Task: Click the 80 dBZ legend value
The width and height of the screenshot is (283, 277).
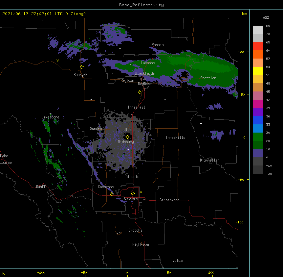Action: [x=268, y=26]
